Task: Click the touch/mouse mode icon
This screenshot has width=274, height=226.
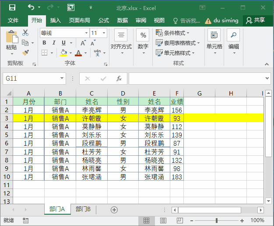Action: 71,8
